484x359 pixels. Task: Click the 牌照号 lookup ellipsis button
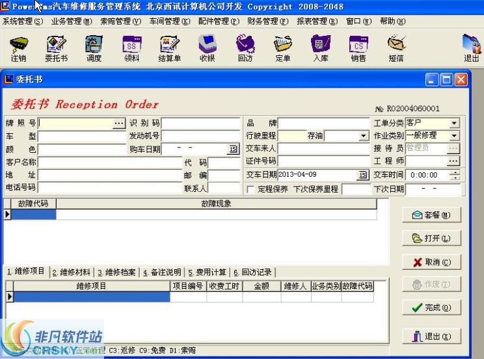[x=119, y=123]
